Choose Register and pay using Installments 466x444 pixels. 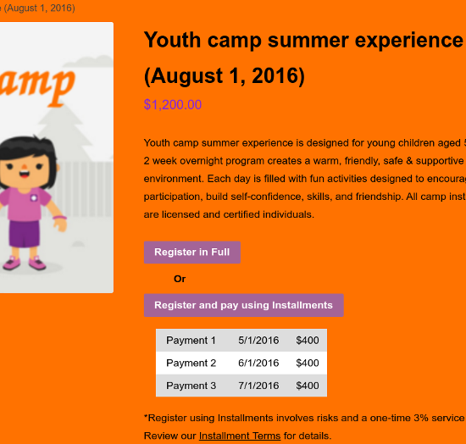[244, 305]
